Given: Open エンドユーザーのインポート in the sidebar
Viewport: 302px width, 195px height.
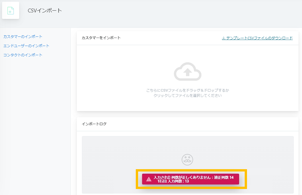Looking at the screenshot, I should click(x=26, y=46).
